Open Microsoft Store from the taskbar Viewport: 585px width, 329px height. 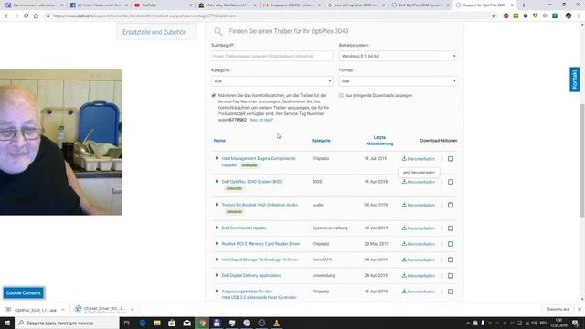click(172, 323)
